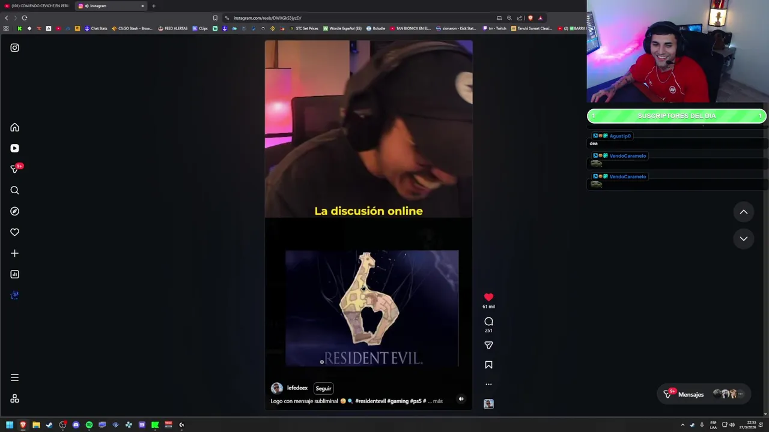Click the Instagram logo icon in sidebar

tap(14, 48)
